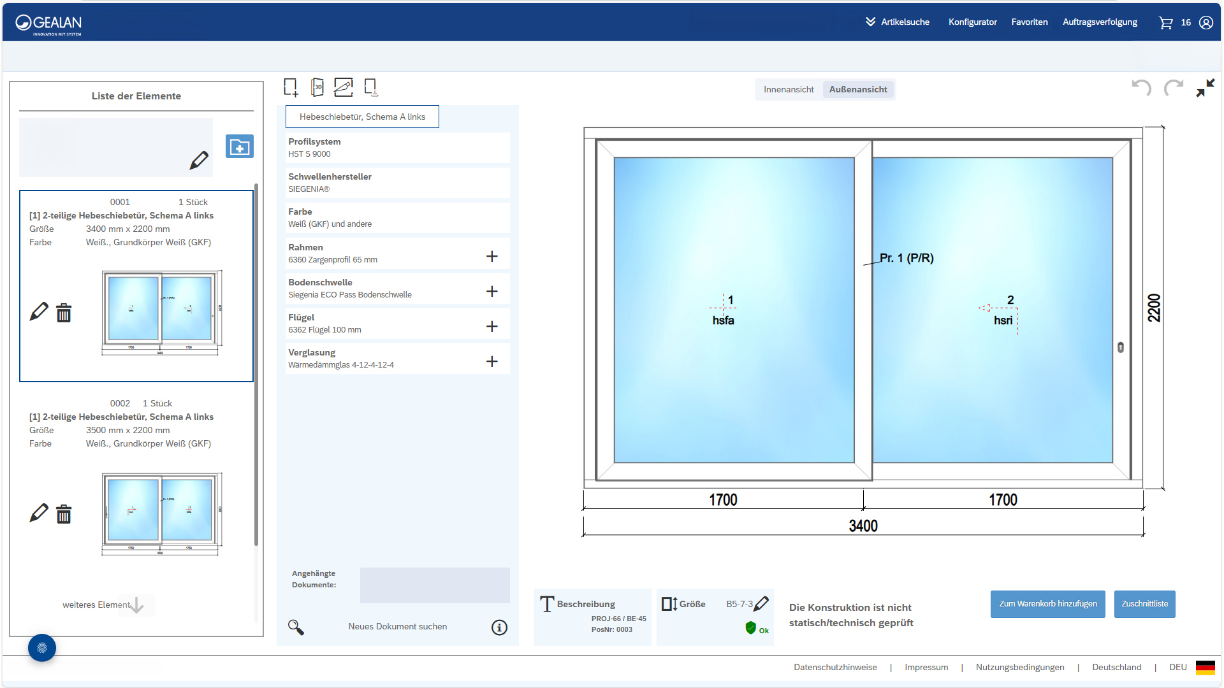Click the add new element icon

pyautogui.click(x=291, y=87)
